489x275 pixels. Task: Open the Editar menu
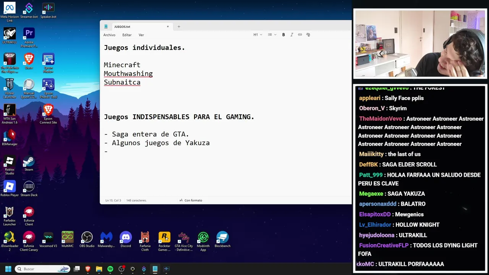(127, 35)
